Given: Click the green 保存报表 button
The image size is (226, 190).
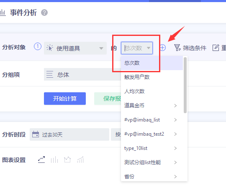Looking at the screenshot, I should [x=108, y=99].
